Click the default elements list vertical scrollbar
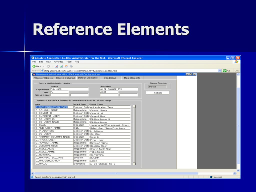Screen dimensions: 256x192 [x=134, y=135]
